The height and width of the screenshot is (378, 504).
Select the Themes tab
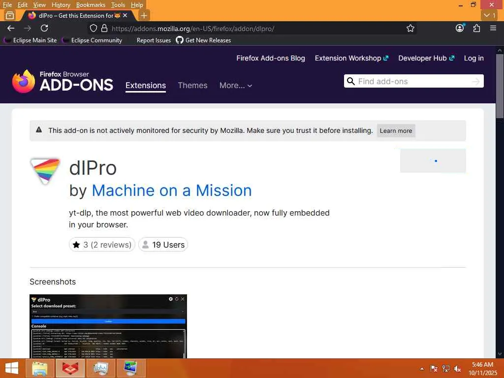[192, 86]
